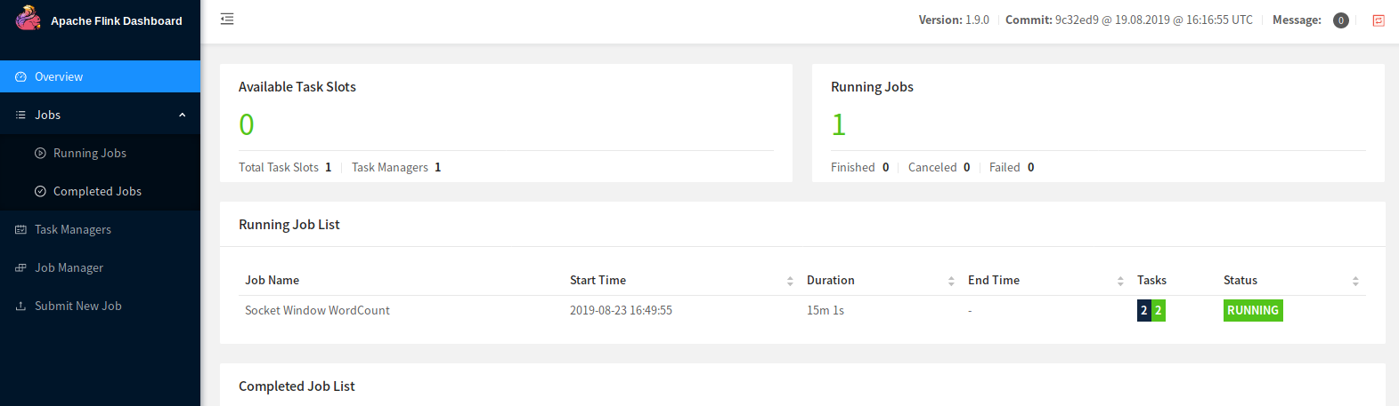This screenshot has width=1399, height=406.
Task: Click the Completed Jobs check-circle icon
Action: click(40, 191)
